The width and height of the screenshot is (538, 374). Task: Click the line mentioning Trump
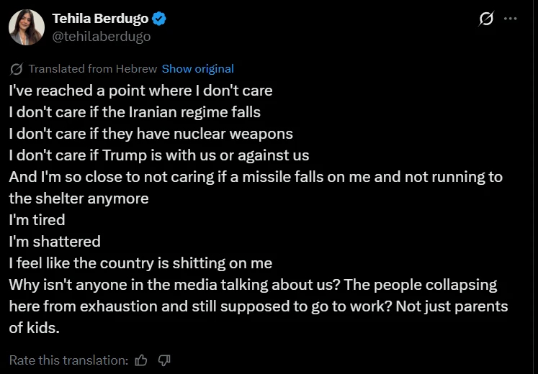click(158, 155)
